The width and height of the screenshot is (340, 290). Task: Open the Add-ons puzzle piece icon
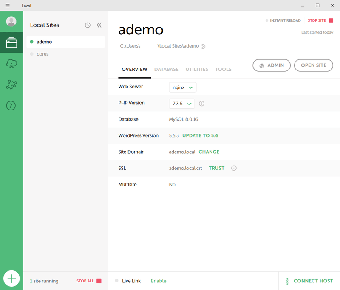pyautogui.click(x=11, y=84)
